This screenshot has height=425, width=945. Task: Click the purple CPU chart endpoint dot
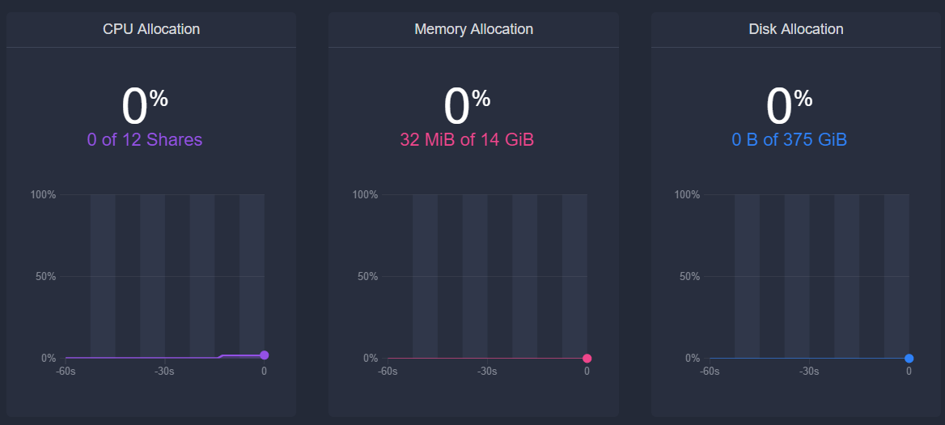264,355
